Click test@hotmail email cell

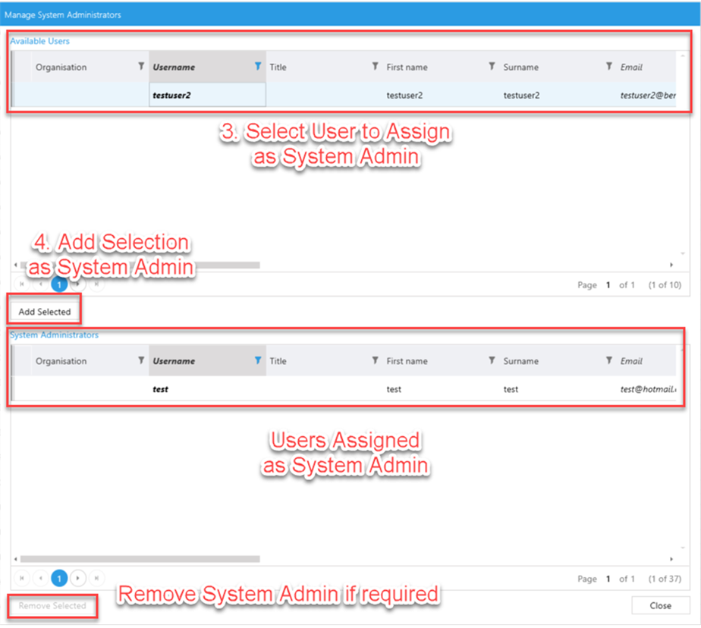(x=646, y=389)
